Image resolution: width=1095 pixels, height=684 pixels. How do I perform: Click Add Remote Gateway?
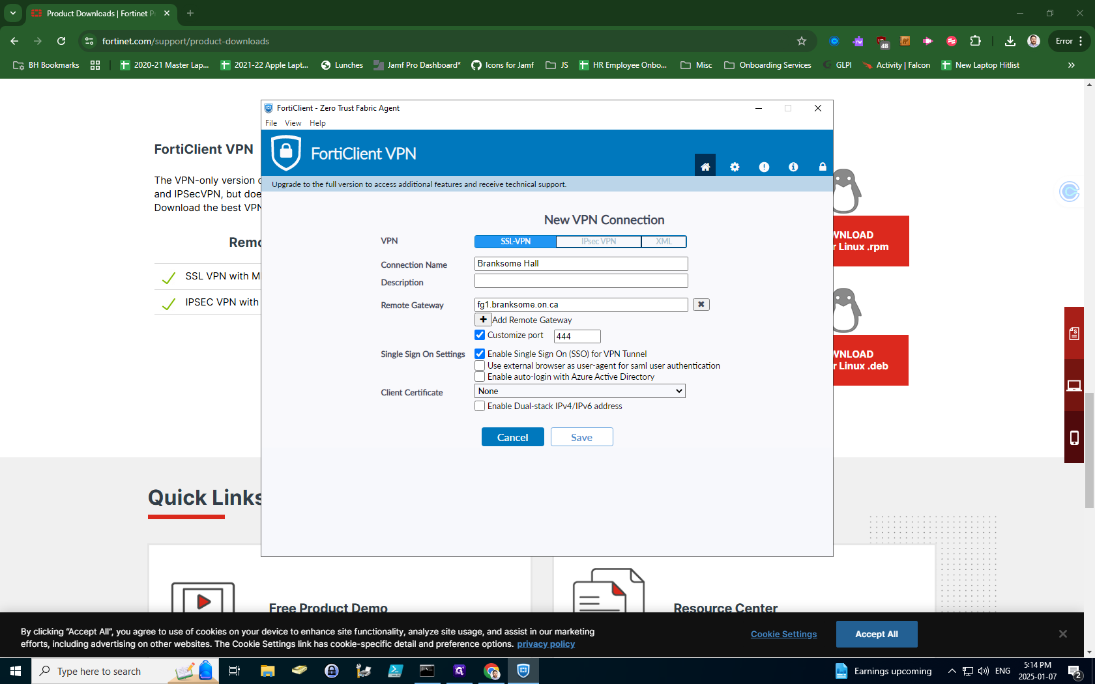pyautogui.click(x=532, y=320)
